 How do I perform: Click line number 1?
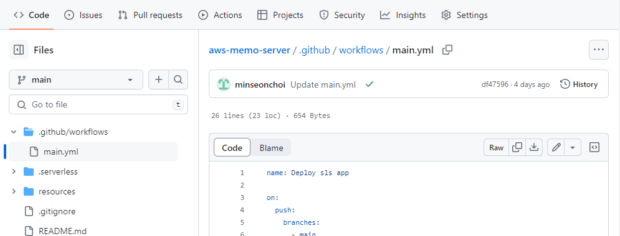click(x=242, y=173)
